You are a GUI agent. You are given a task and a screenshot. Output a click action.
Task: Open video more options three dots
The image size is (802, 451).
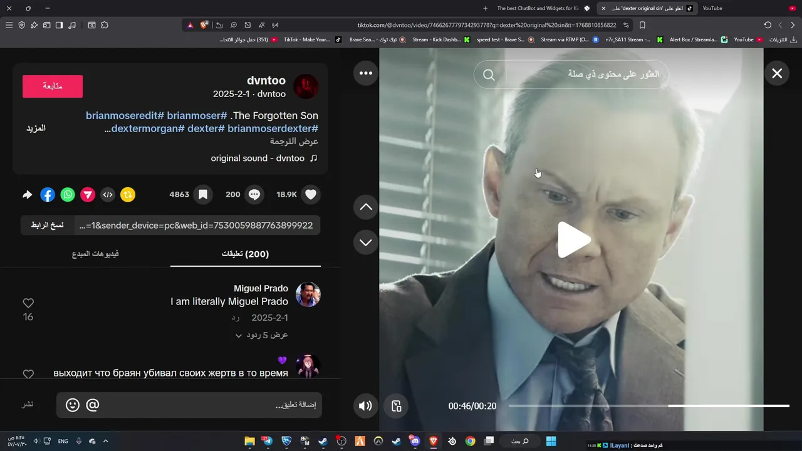click(x=366, y=73)
